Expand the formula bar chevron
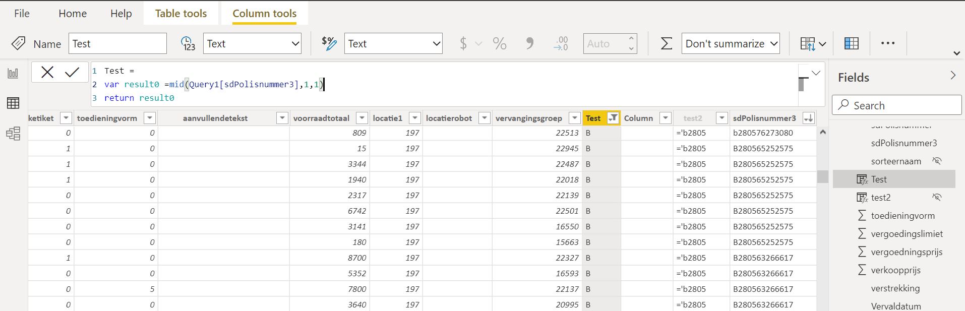The image size is (965, 311). tap(816, 73)
